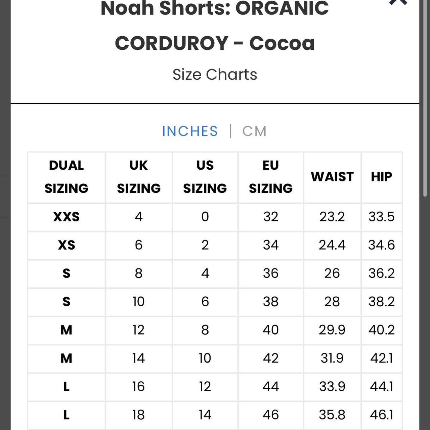Click hip value 46.1
The width and height of the screenshot is (430, 430).
[382, 415]
